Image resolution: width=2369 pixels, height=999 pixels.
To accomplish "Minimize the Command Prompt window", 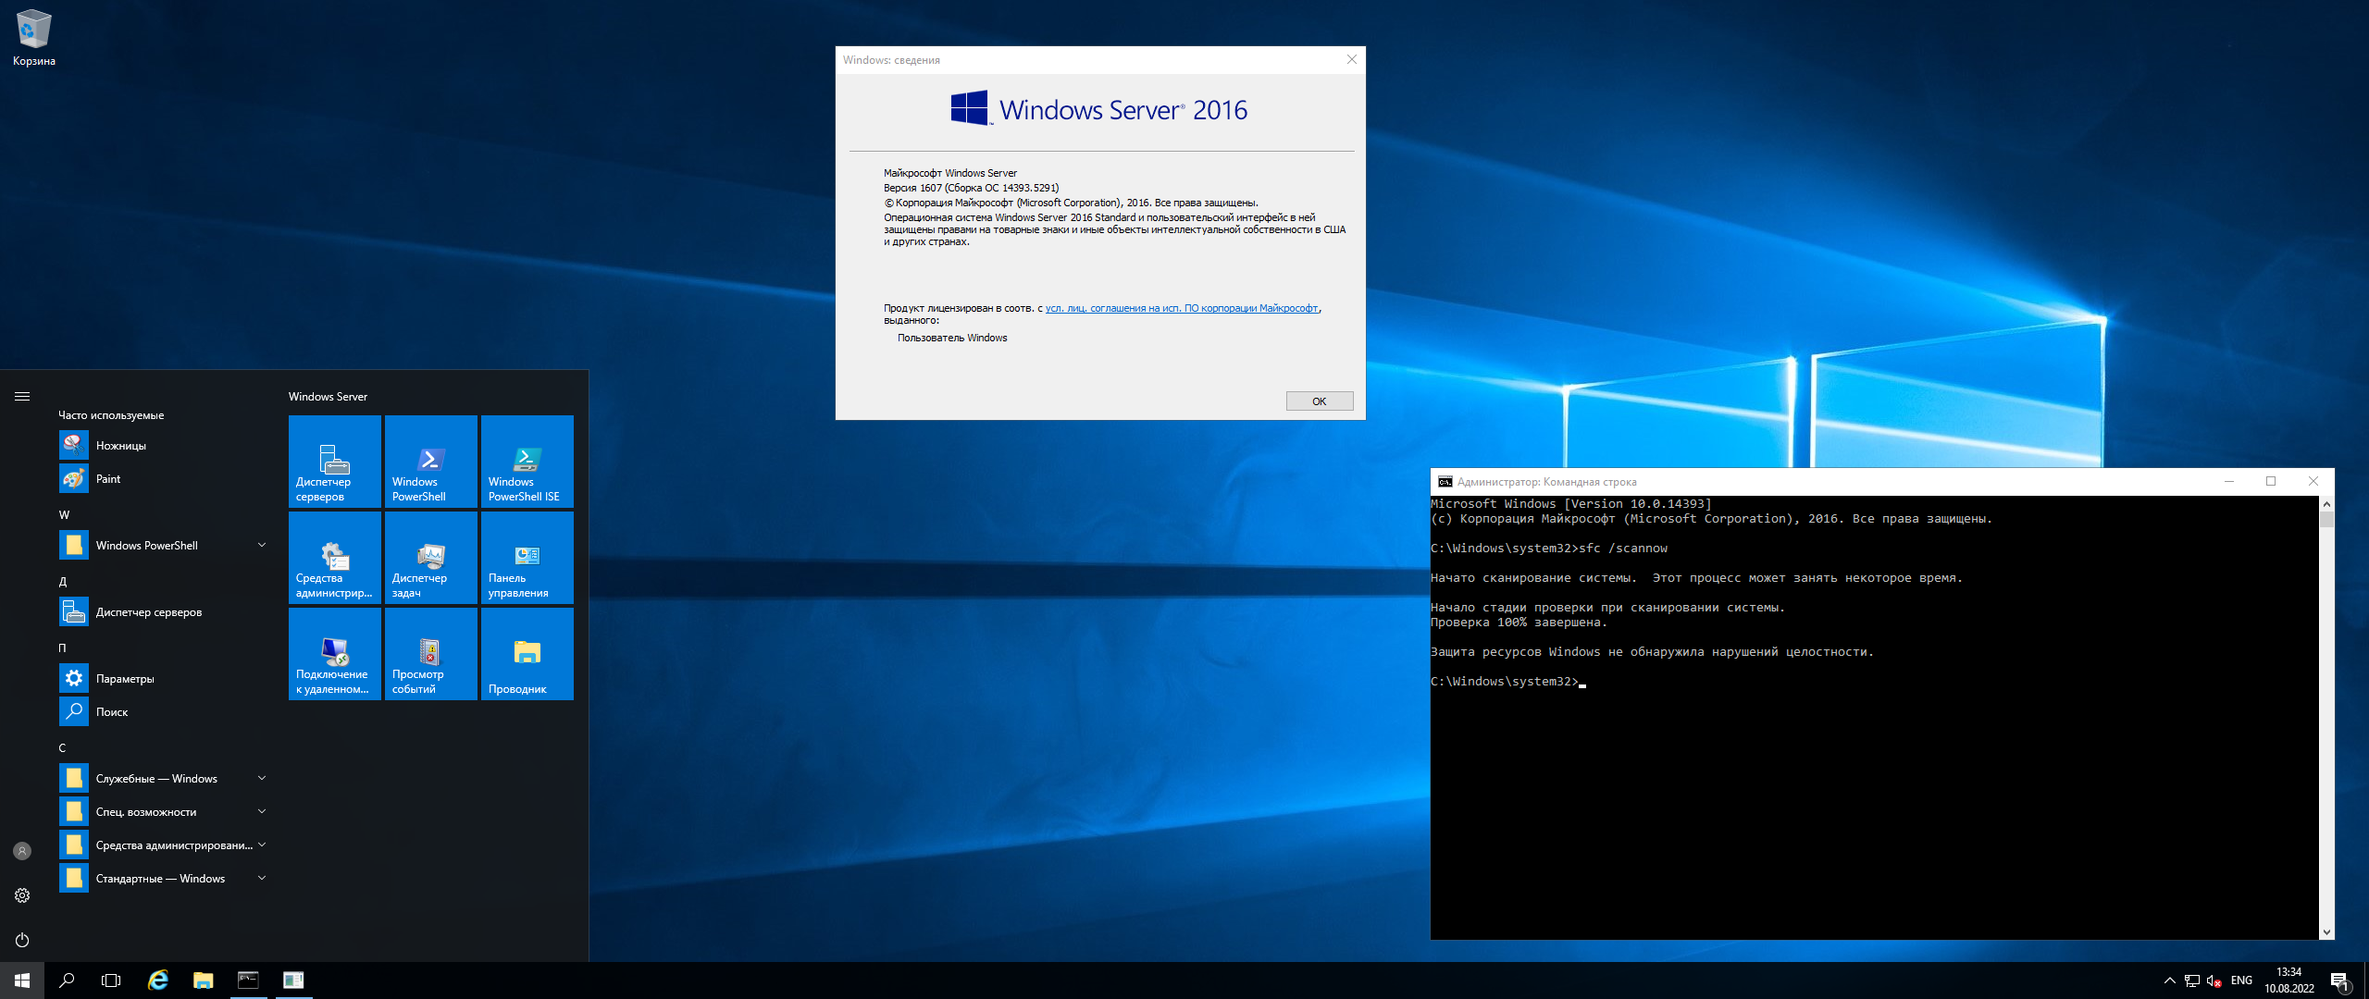I will [2229, 482].
